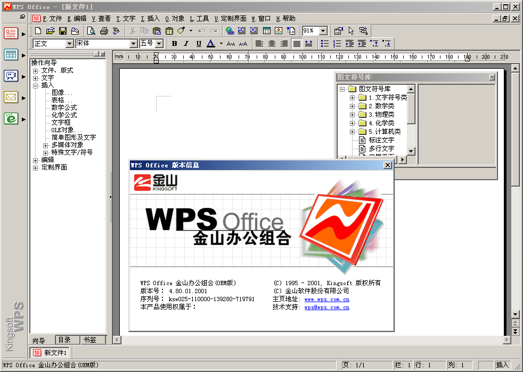523x372 pixels.
Task: Click the insert hyperlink globe icon
Action: (x=230, y=31)
